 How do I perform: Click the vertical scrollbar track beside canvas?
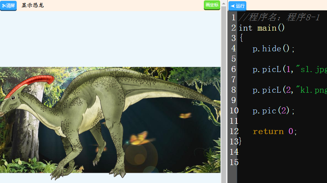(x=224, y=94)
